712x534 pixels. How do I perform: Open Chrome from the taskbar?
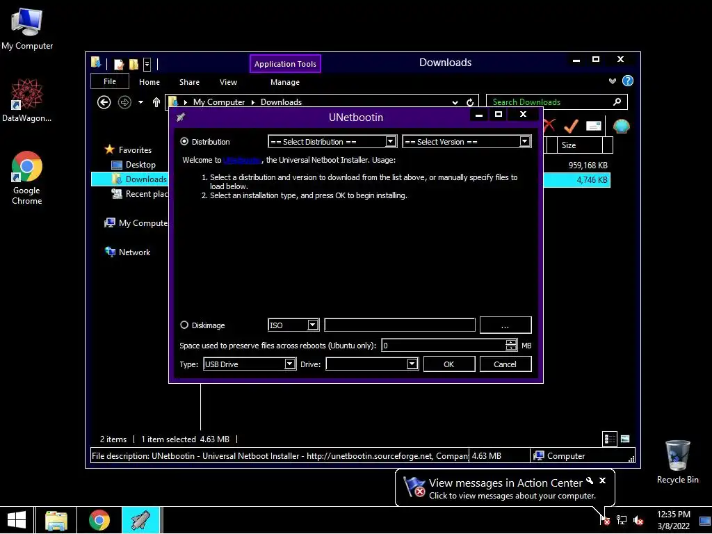[99, 520]
